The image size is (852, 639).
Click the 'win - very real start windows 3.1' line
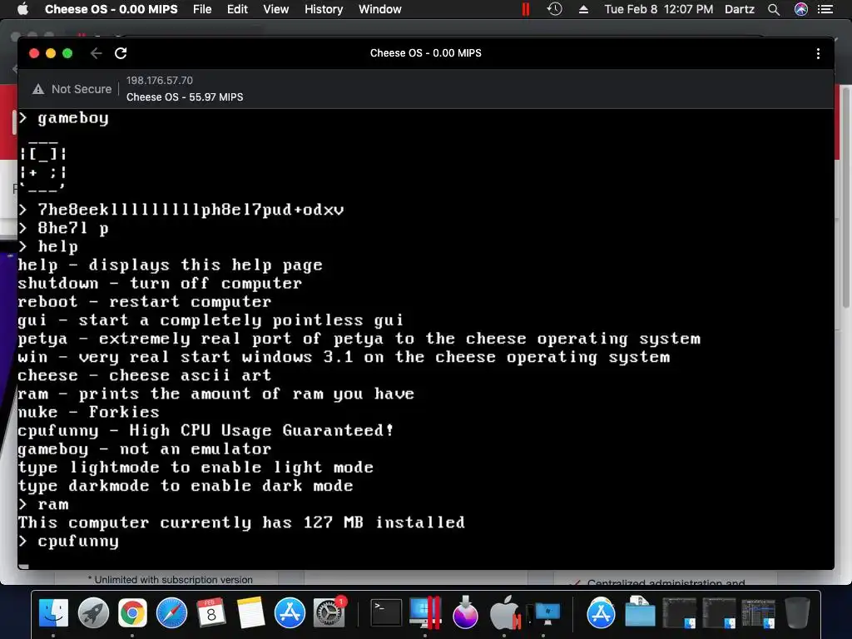tap(344, 357)
